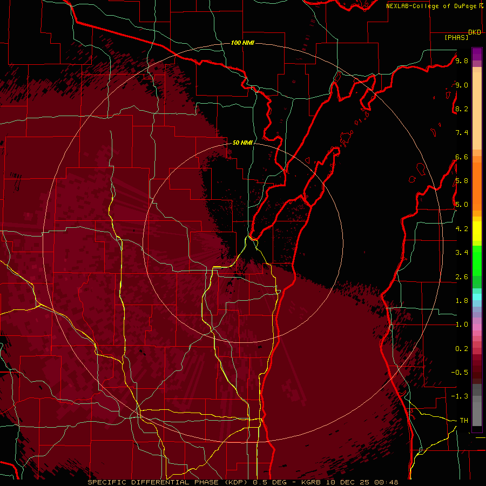This screenshot has height=486, width=486.
Task: Click the TH threshold label on the scale
Action: point(464,421)
